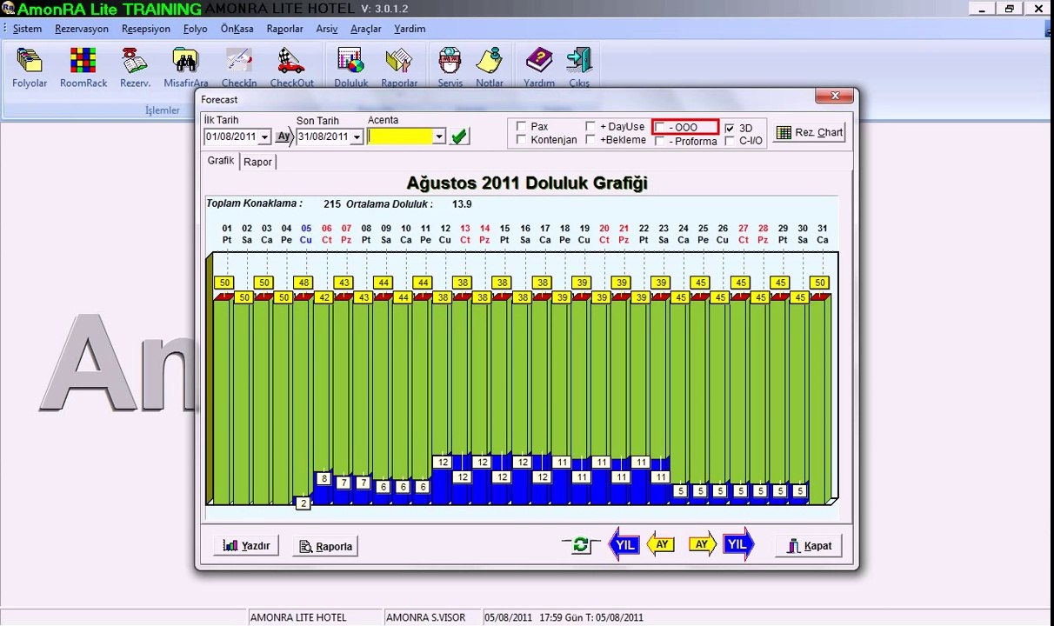Enable the - Proforma checkbox
This screenshot has width=1054, height=626.
point(660,141)
